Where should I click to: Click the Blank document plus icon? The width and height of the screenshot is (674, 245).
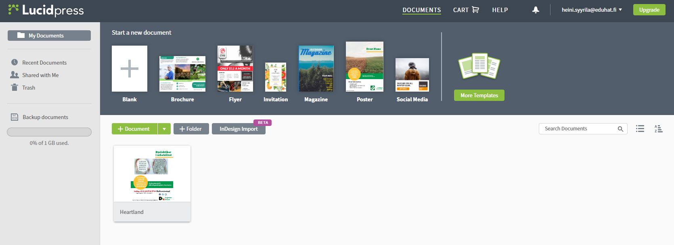click(130, 69)
